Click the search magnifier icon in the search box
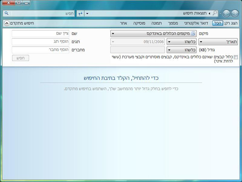 6,13
